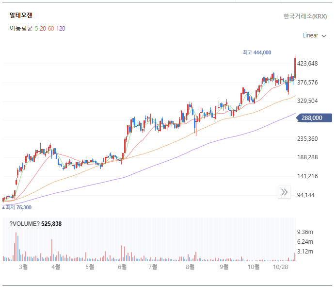Click the 10월 date axis label
This screenshot has height=287, width=336.
coord(254,267)
